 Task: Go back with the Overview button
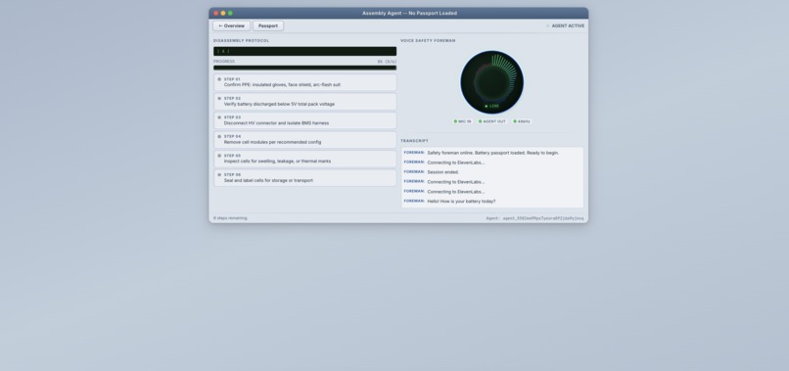coord(231,26)
